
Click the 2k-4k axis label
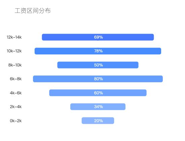[16, 107]
